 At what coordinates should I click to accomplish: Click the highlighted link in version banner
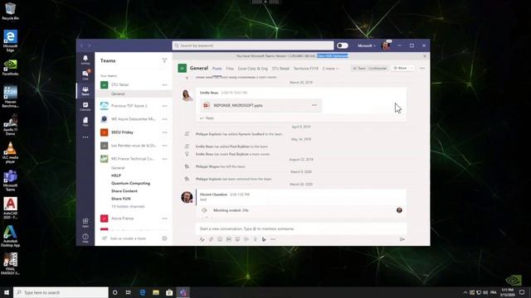pos(333,56)
